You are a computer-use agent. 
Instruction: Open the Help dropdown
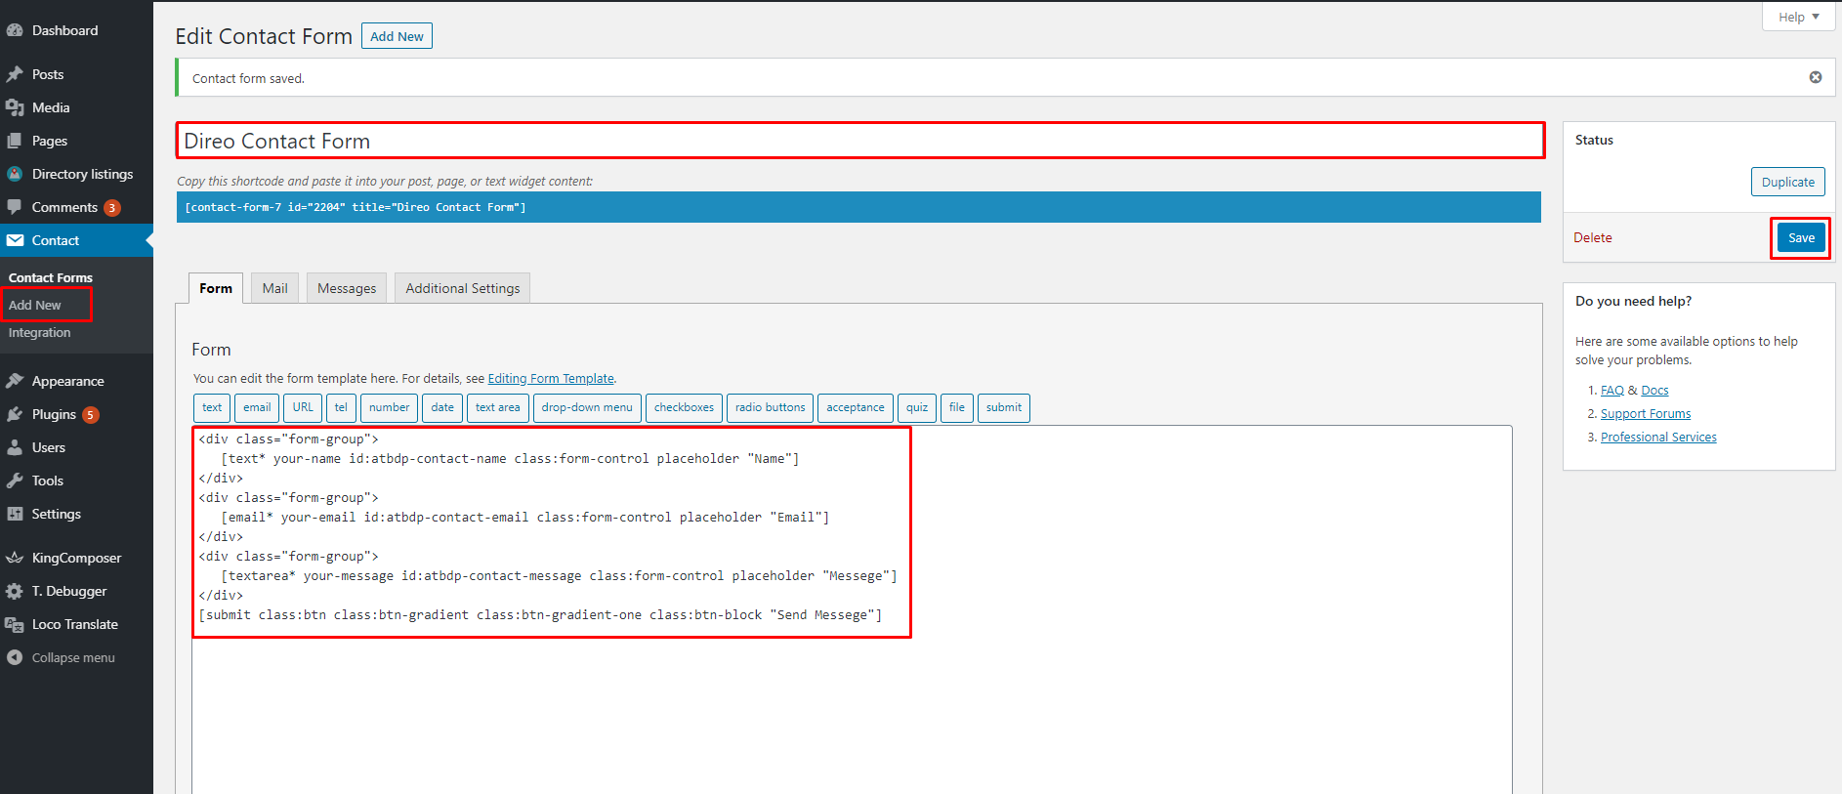click(1798, 17)
